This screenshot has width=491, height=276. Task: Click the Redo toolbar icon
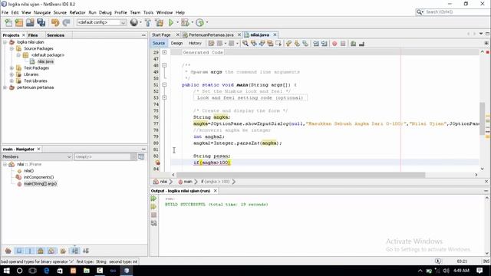point(66,22)
